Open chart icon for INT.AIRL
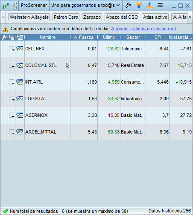193x215 pixels. pos(20,82)
